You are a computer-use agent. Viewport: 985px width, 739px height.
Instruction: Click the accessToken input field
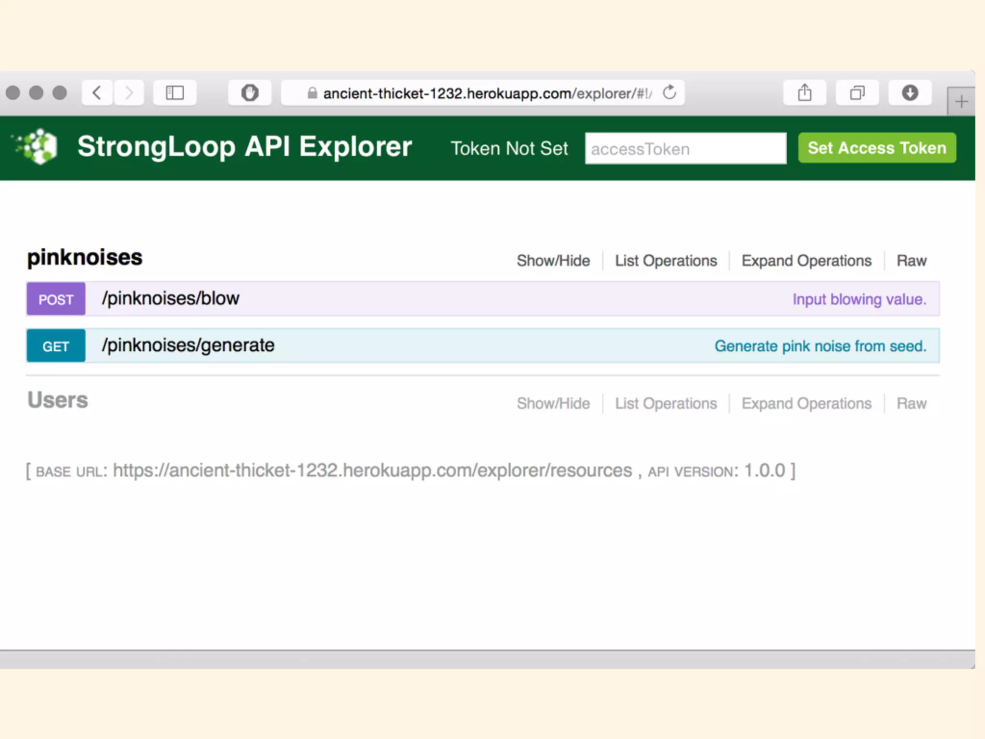click(x=685, y=149)
